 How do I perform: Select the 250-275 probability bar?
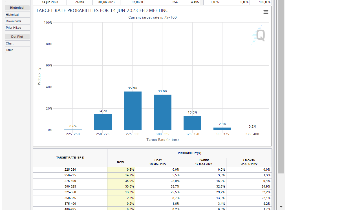103,122
